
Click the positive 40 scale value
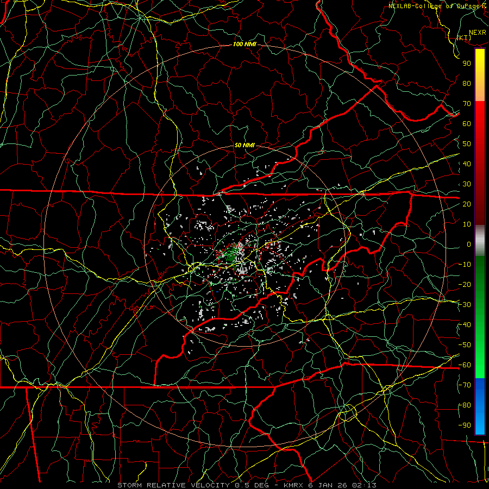467,164
